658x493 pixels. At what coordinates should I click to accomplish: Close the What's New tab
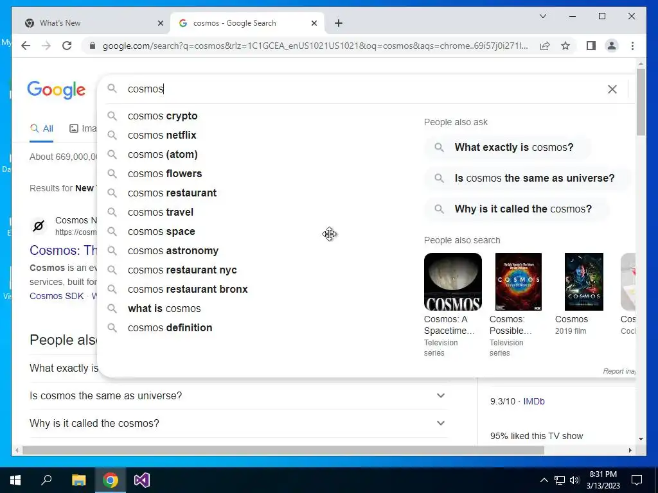pos(160,23)
